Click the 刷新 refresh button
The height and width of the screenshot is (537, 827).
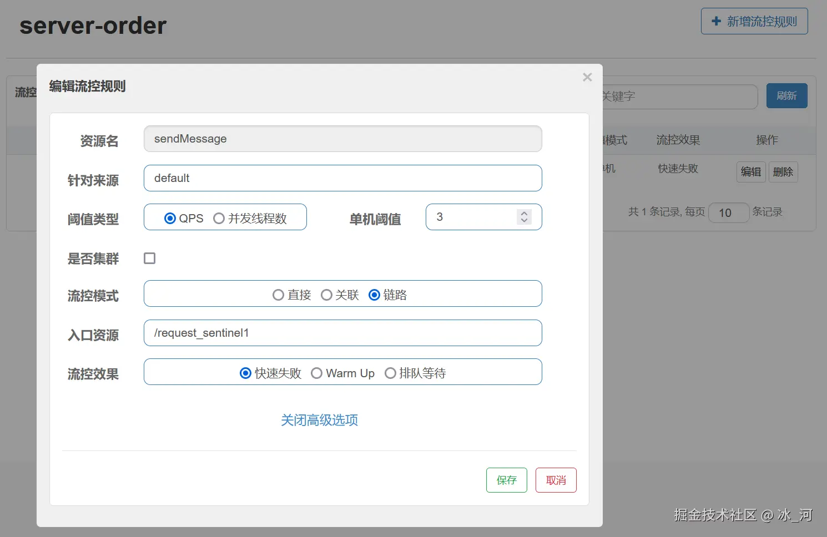coord(787,96)
